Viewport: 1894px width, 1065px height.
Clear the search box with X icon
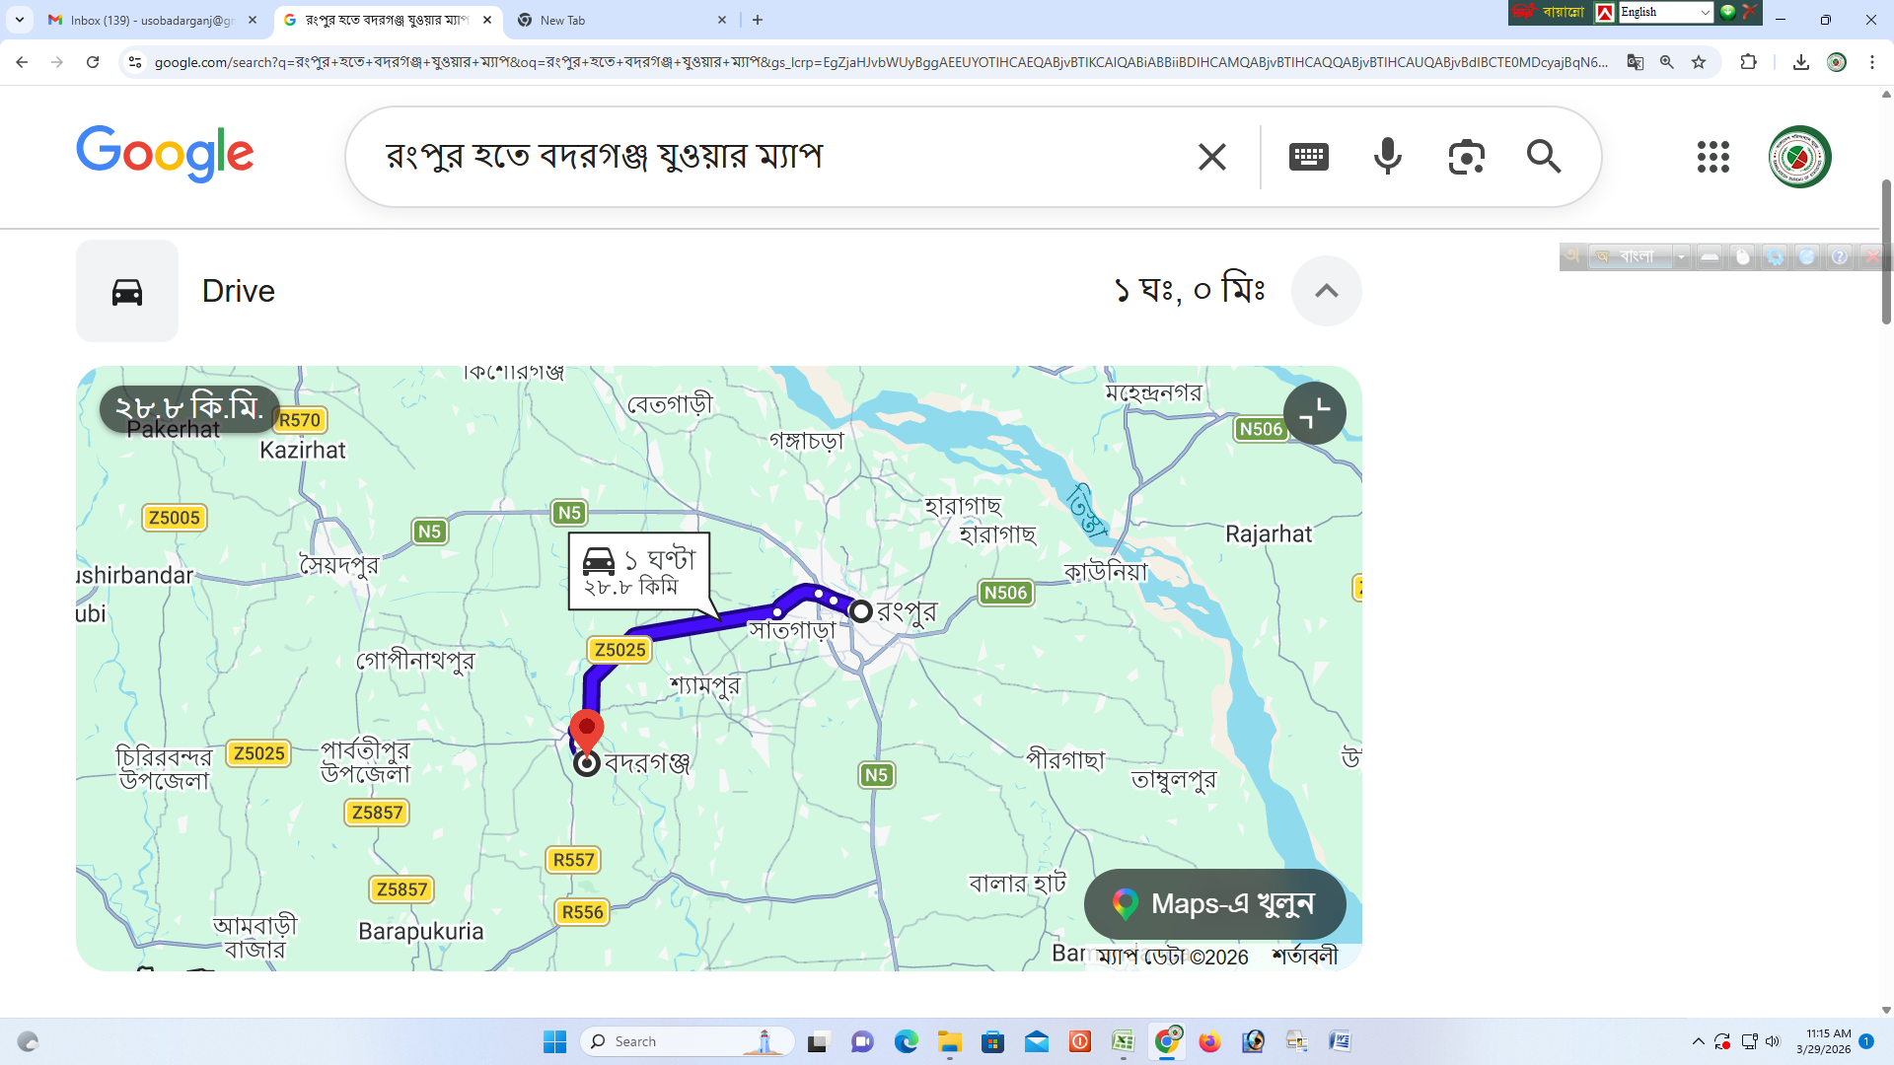click(x=1211, y=157)
